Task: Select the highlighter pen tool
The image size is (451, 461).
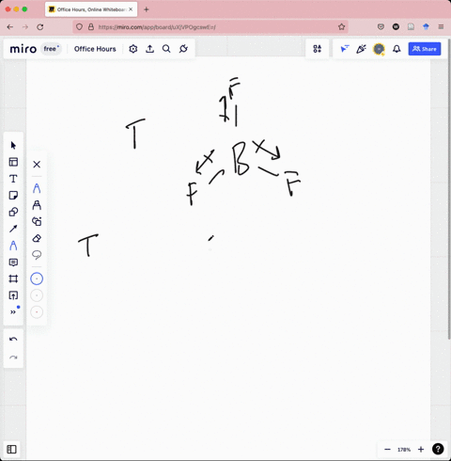Action: [37, 205]
